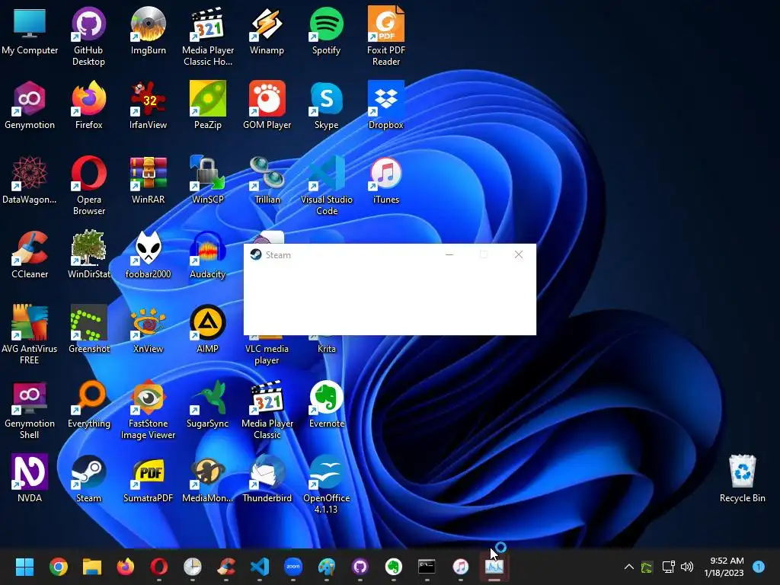Select the Dropbox desktop icon
780x585 pixels.
(x=386, y=104)
